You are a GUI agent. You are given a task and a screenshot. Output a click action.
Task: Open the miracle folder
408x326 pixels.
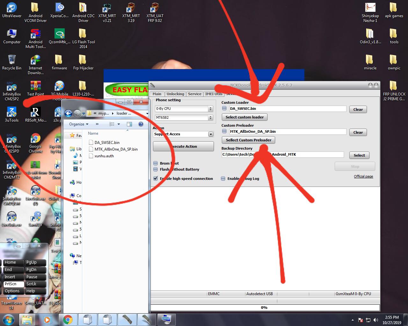(370, 63)
